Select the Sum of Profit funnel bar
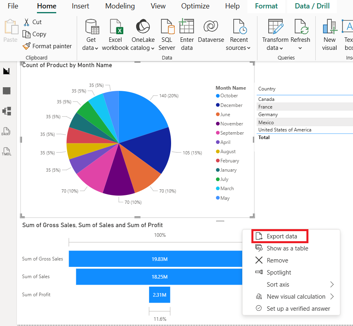Viewport: 353px width, 326px height. coord(159,295)
